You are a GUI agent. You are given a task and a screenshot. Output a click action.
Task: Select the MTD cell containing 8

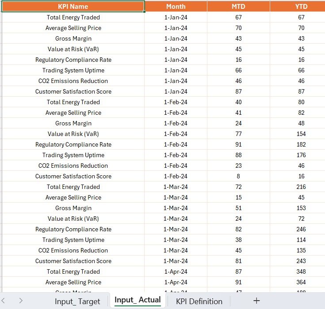point(238,176)
